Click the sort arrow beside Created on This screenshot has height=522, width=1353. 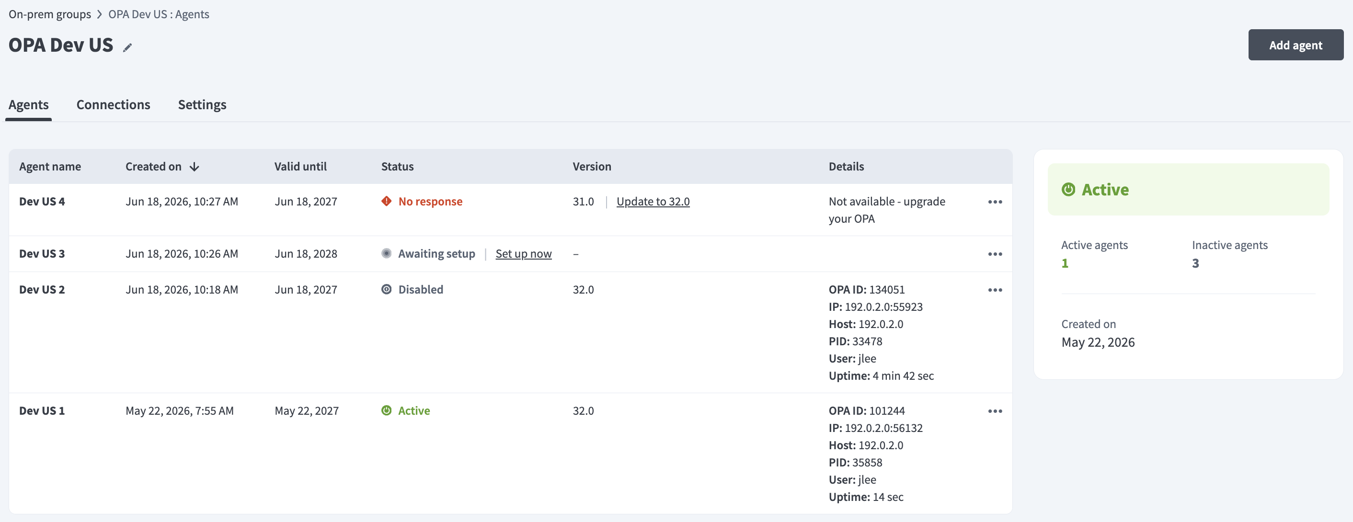195,167
